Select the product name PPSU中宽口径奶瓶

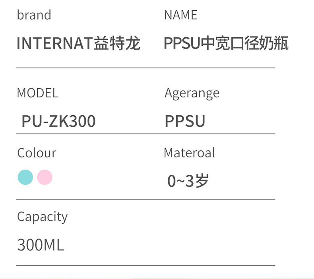[226, 43]
